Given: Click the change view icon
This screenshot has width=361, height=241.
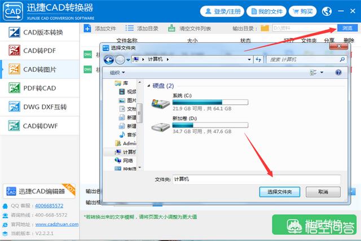Looking at the screenshot, I should [x=313, y=73].
